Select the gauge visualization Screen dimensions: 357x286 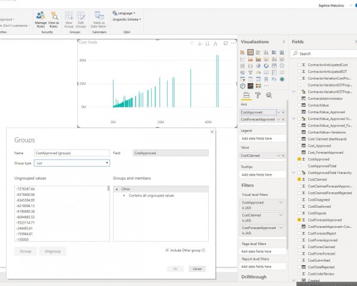pos(258,72)
